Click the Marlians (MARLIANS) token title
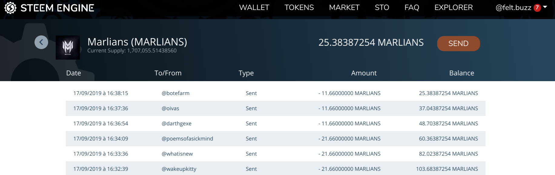Image resolution: width=555 pixels, height=175 pixels. (x=137, y=42)
